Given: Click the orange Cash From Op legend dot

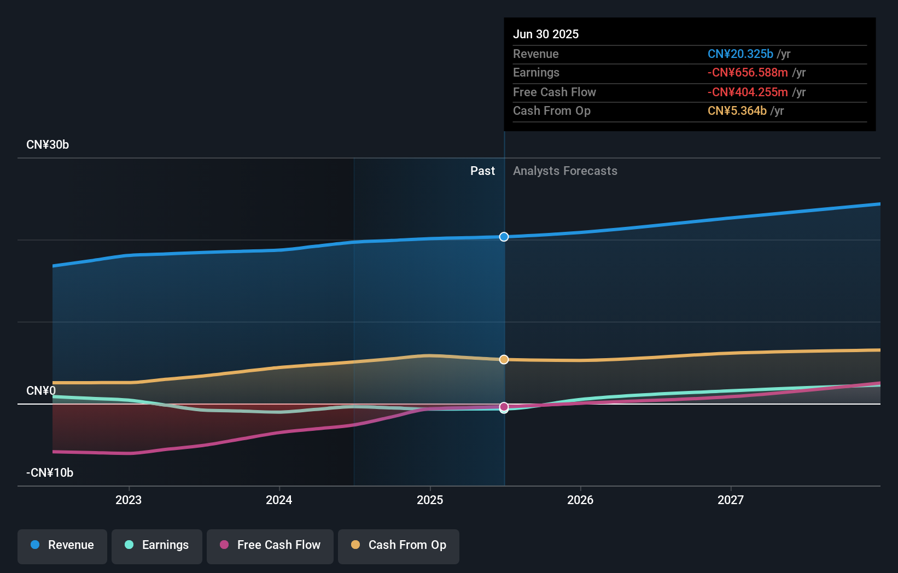Looking at the screenshot, I should (355, 545).
